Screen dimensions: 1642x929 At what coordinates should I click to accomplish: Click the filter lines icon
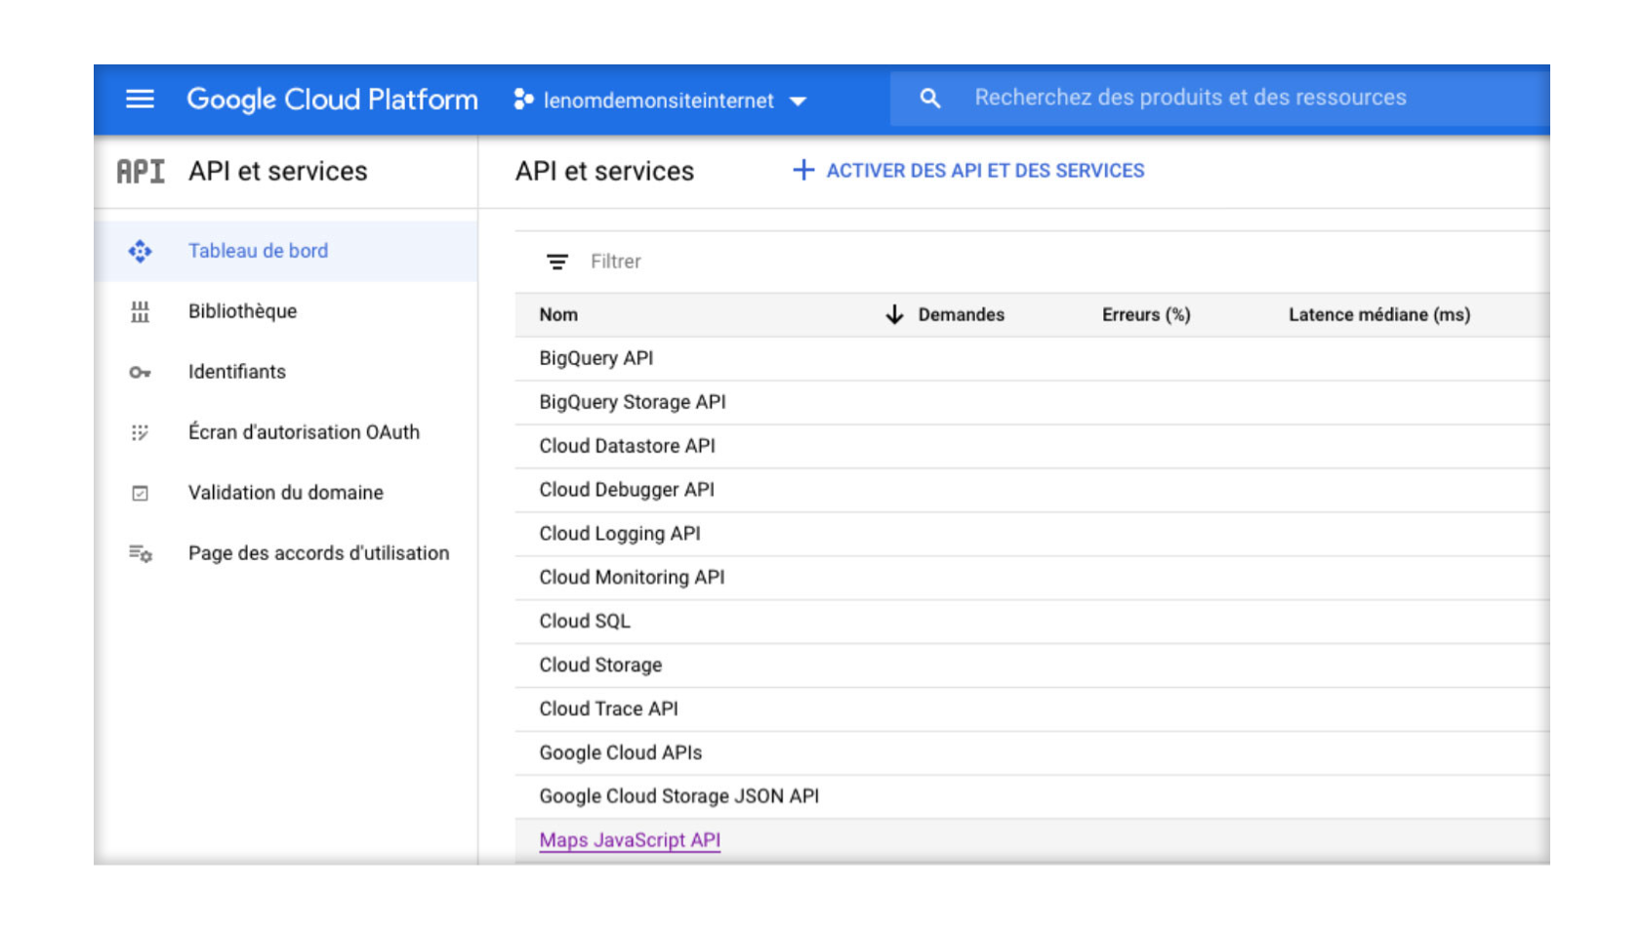tap(556, 262)
